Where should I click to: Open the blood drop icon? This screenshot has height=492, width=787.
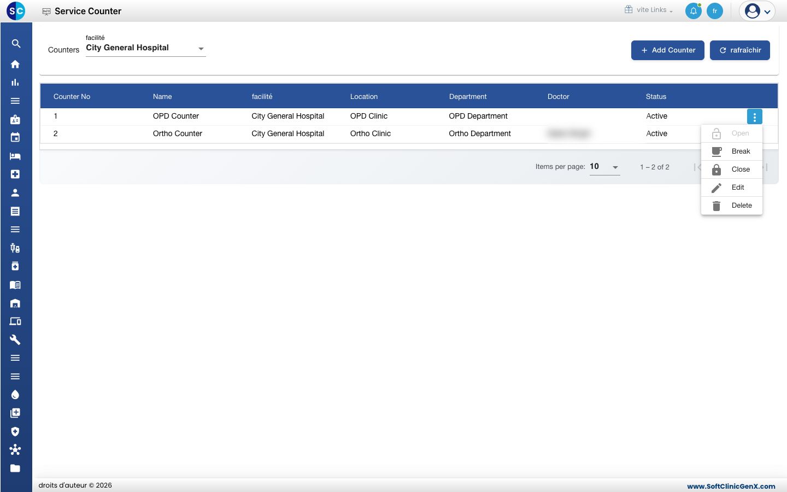click(15, 395)
